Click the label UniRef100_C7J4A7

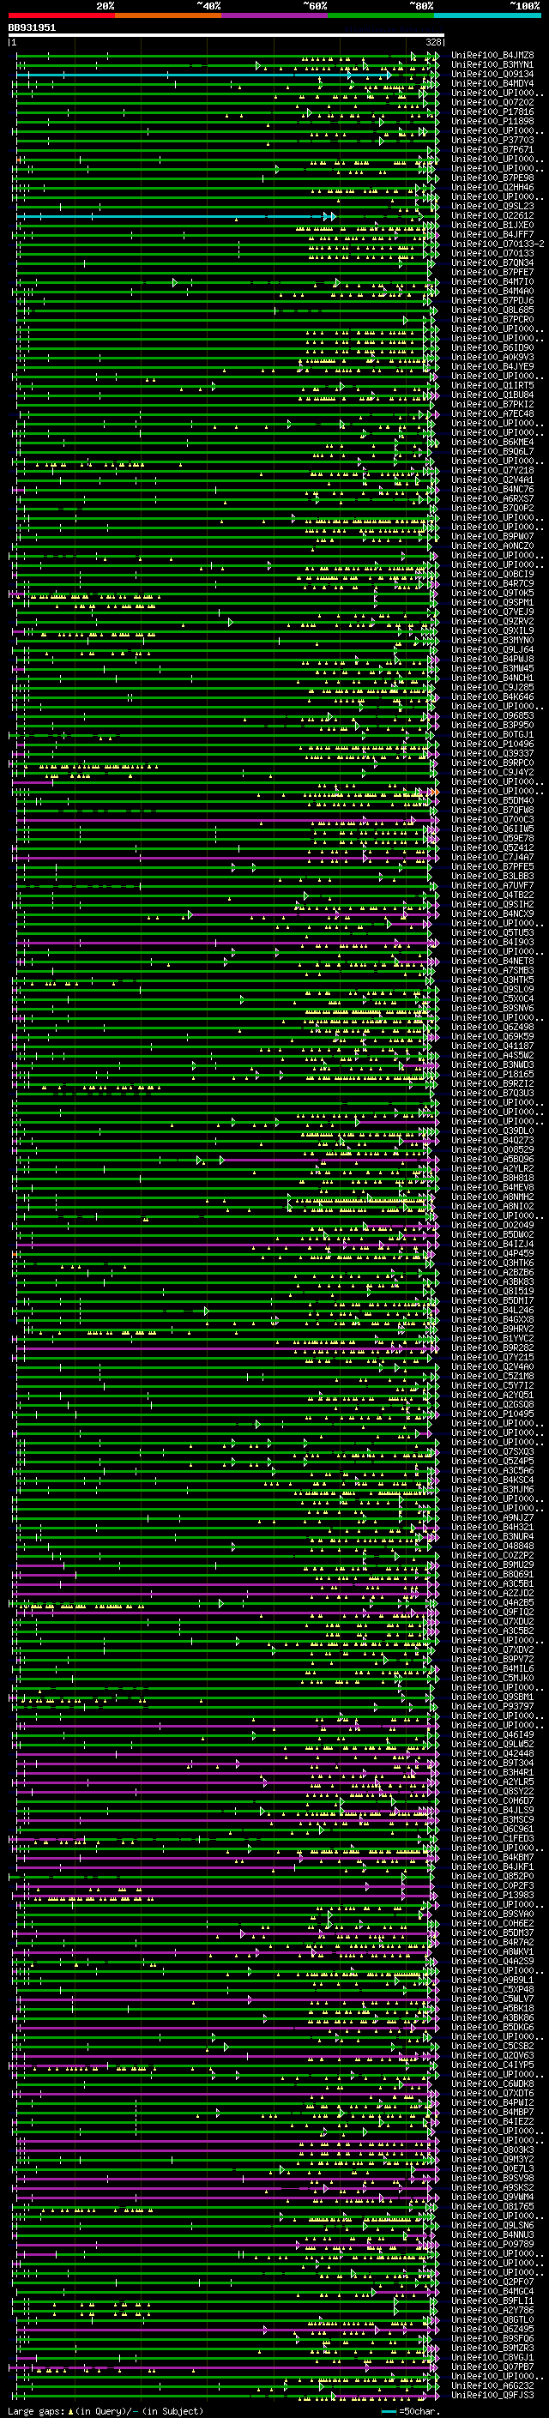click(x=492, y=857)
